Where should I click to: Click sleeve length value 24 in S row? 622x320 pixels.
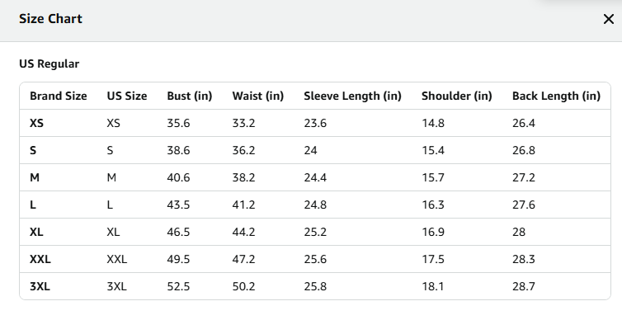tap(311, 151)
